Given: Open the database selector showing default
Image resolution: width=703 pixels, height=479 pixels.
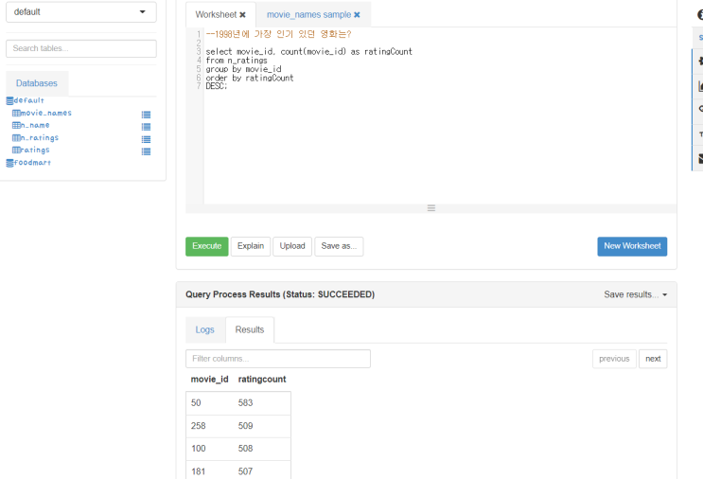Looking at the screenshot, I should coord(81,11).
